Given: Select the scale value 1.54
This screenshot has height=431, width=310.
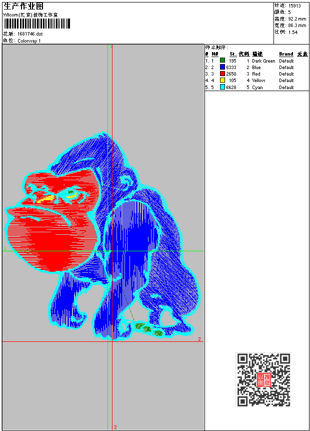Looking at the screenshot, I should tap(293, 32).
